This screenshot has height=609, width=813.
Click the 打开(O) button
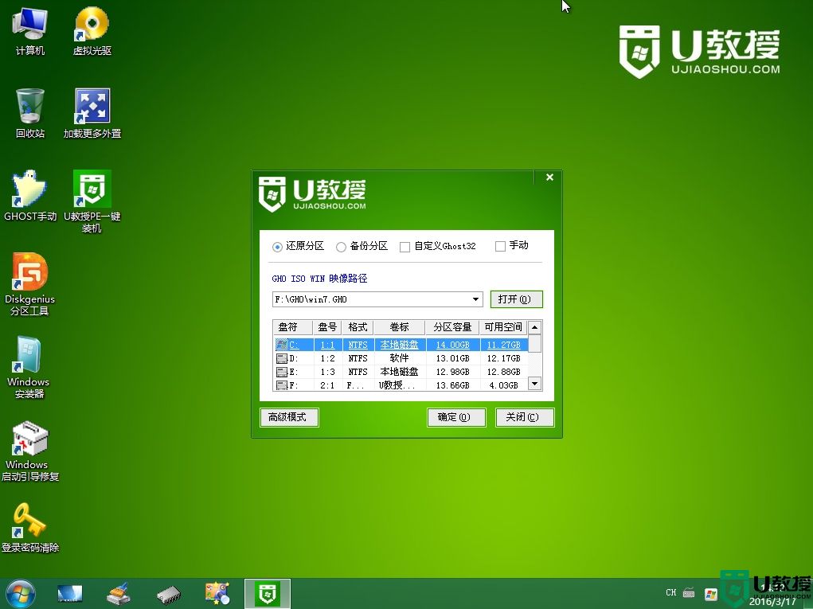[516, 299]
